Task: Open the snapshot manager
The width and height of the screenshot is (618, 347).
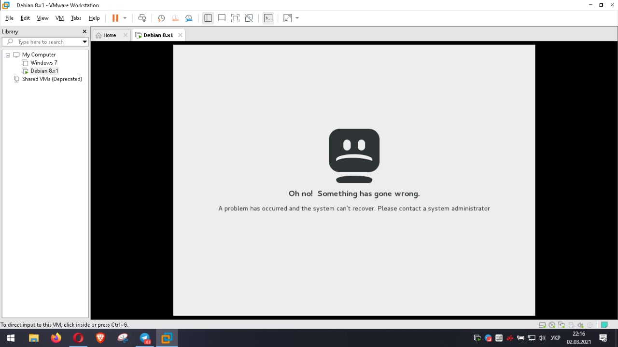Action: click(x=189, y=18)
